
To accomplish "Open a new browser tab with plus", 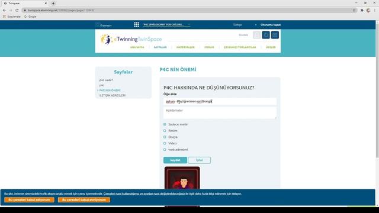I will click(x=53, y=4).
